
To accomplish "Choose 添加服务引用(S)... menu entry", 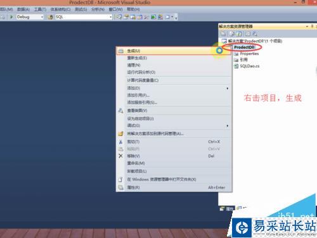I will pos(174,103).
